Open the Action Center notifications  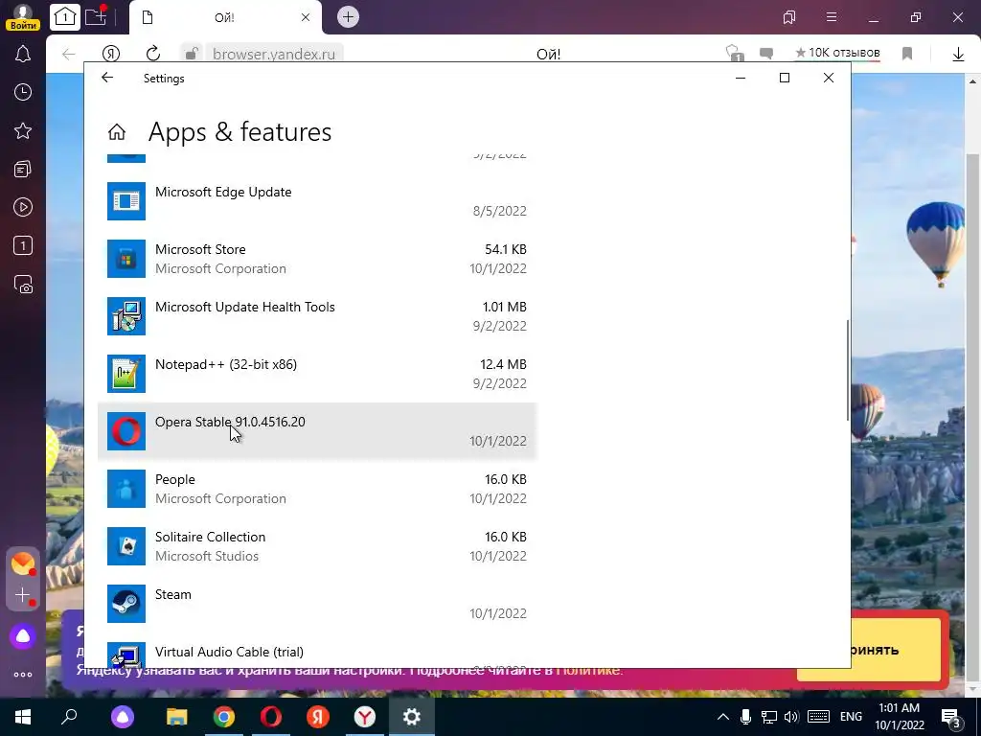pyautogui.click(x=951, y=719)
